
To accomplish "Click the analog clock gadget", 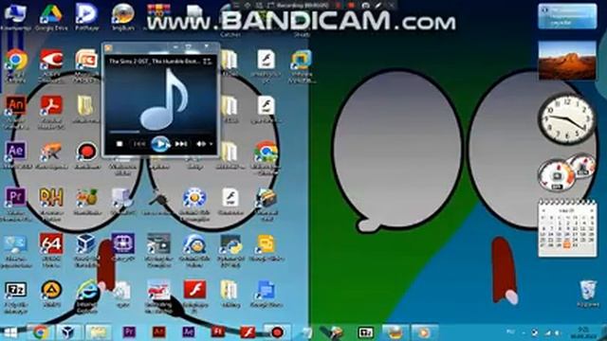I will tap(567, 119).
